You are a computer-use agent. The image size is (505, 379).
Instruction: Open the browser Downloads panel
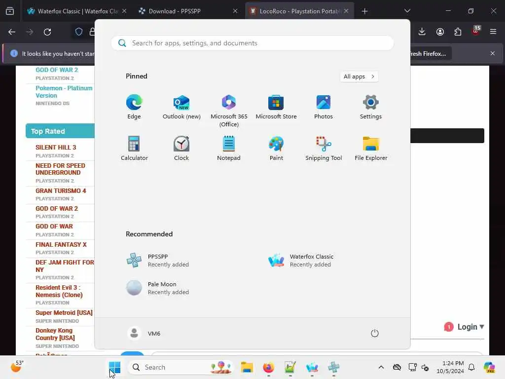(422, 32)
